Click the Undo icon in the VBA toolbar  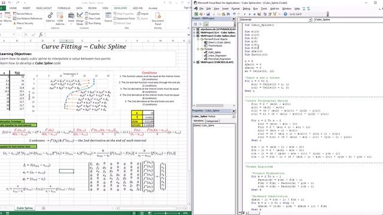click(x=234, y=14)
